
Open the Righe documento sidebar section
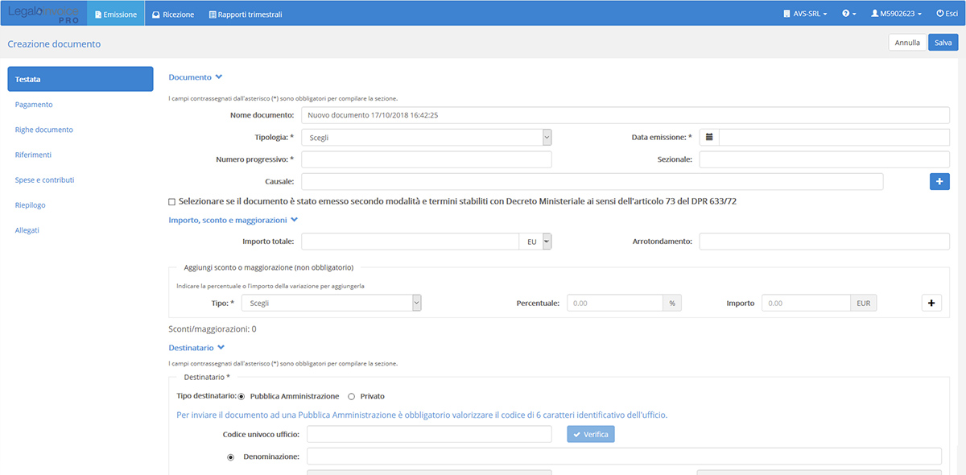(x=44, y=130)
